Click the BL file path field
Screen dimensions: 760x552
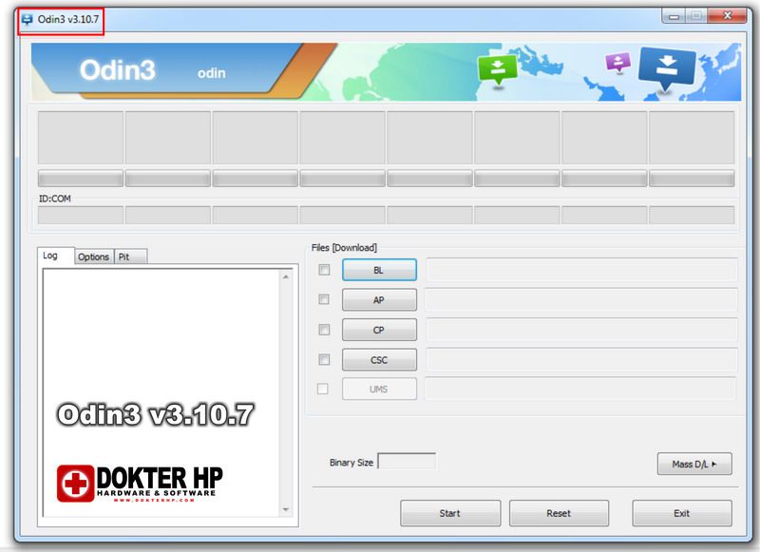[581, 270]
